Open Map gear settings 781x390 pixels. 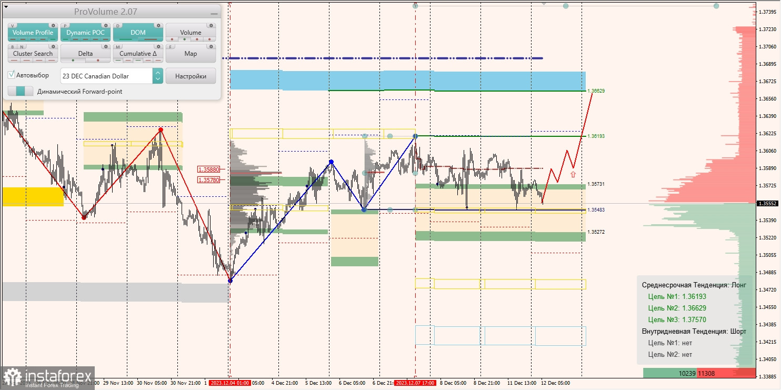[211, 46]
